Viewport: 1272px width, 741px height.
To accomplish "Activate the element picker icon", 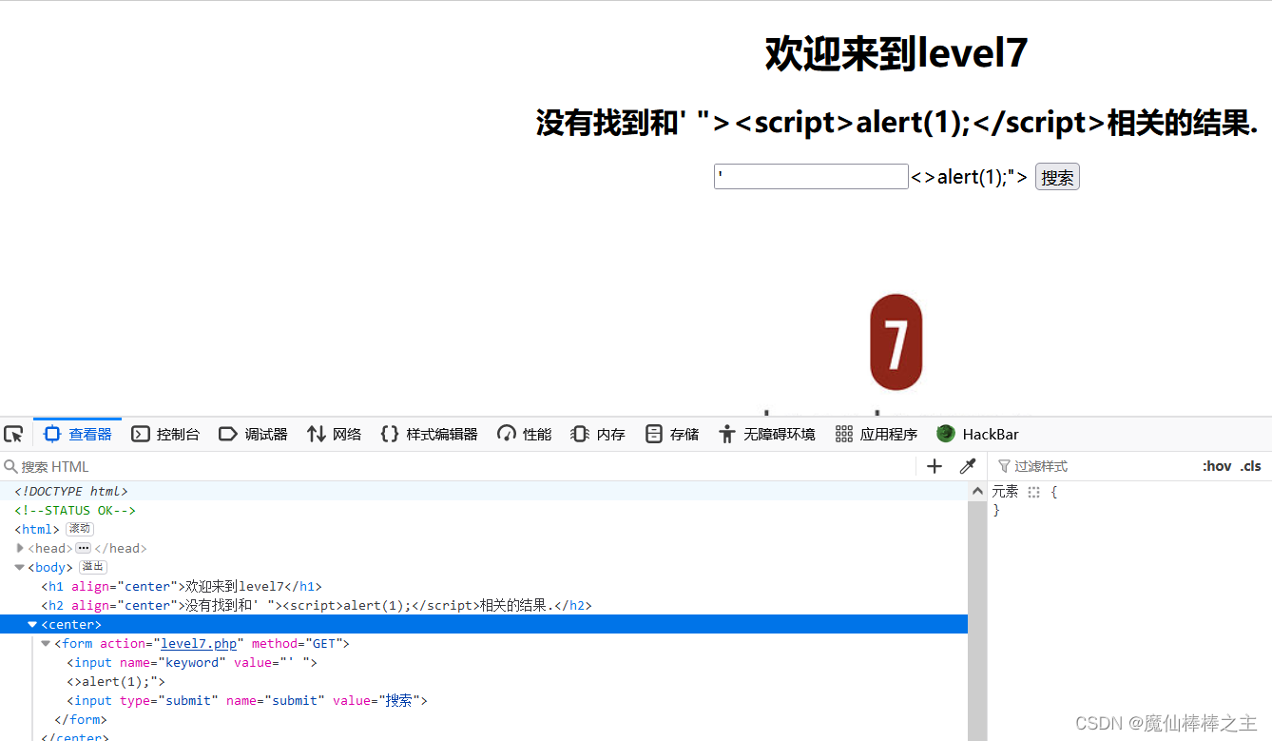I will coord(13,434).
